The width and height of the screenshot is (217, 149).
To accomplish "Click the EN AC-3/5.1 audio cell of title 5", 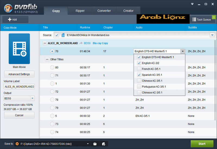I will tap(142, 116).
